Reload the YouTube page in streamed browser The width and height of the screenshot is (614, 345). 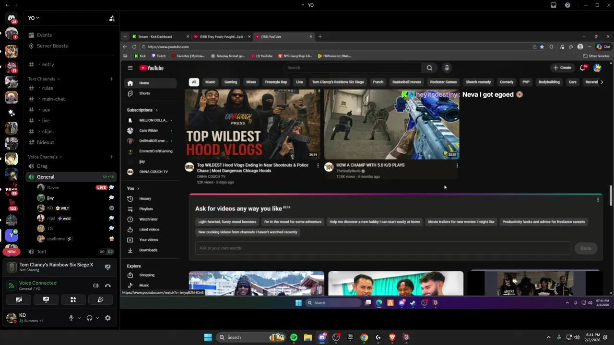[134, 46]
